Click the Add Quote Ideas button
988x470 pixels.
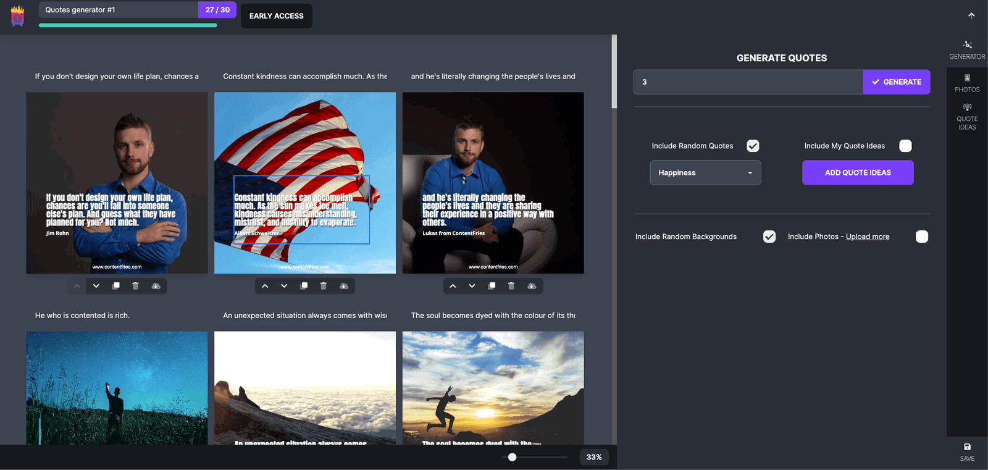[x=858, y=173]
